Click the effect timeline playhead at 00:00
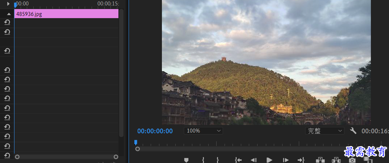The width and height of the screenshot is (389, 163). 15,4
